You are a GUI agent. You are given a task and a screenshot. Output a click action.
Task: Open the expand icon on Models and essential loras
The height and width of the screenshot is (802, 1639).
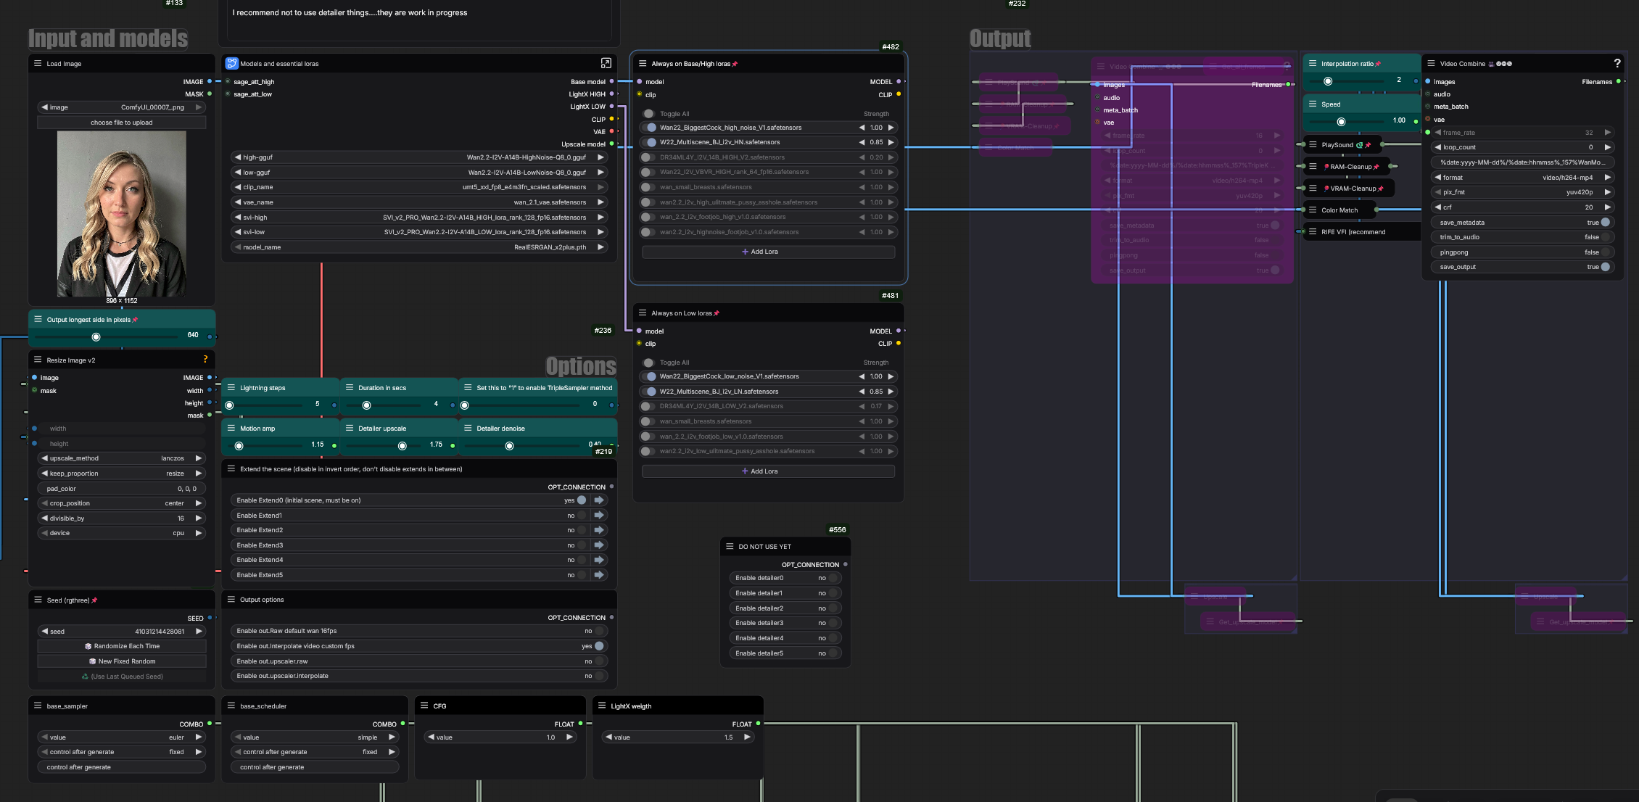(x=606, y=64)
